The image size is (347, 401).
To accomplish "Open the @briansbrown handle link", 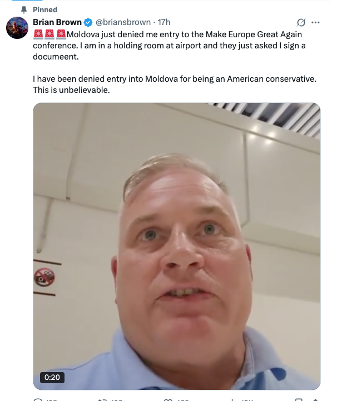I will (x=123, y=22).
